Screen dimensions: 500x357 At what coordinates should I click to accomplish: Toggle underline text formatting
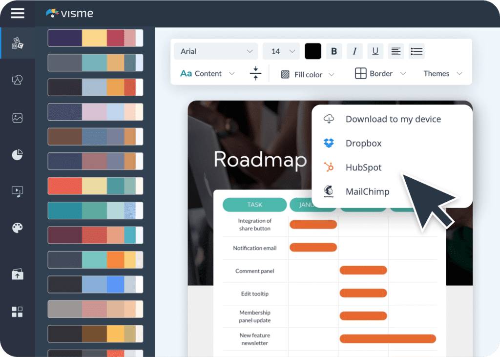375,51
